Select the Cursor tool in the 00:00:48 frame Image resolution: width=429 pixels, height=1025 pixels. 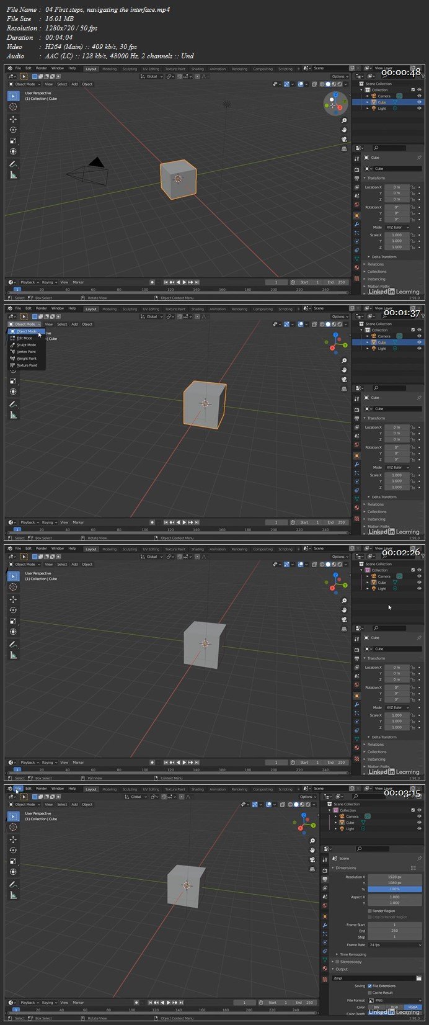pos(13,107)
